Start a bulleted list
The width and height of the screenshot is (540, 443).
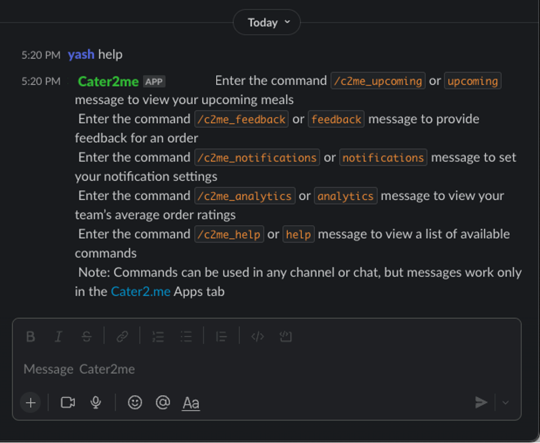[186, 336]
